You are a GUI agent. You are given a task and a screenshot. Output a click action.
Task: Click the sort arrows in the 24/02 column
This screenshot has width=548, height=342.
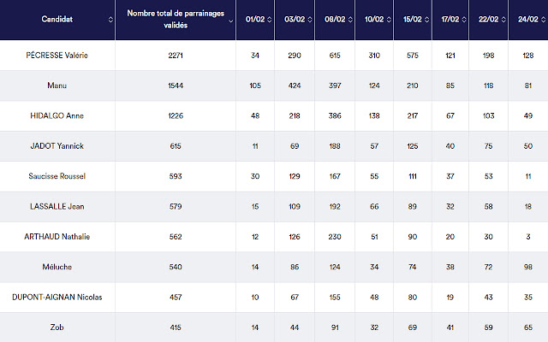click(x=545, y=20)
